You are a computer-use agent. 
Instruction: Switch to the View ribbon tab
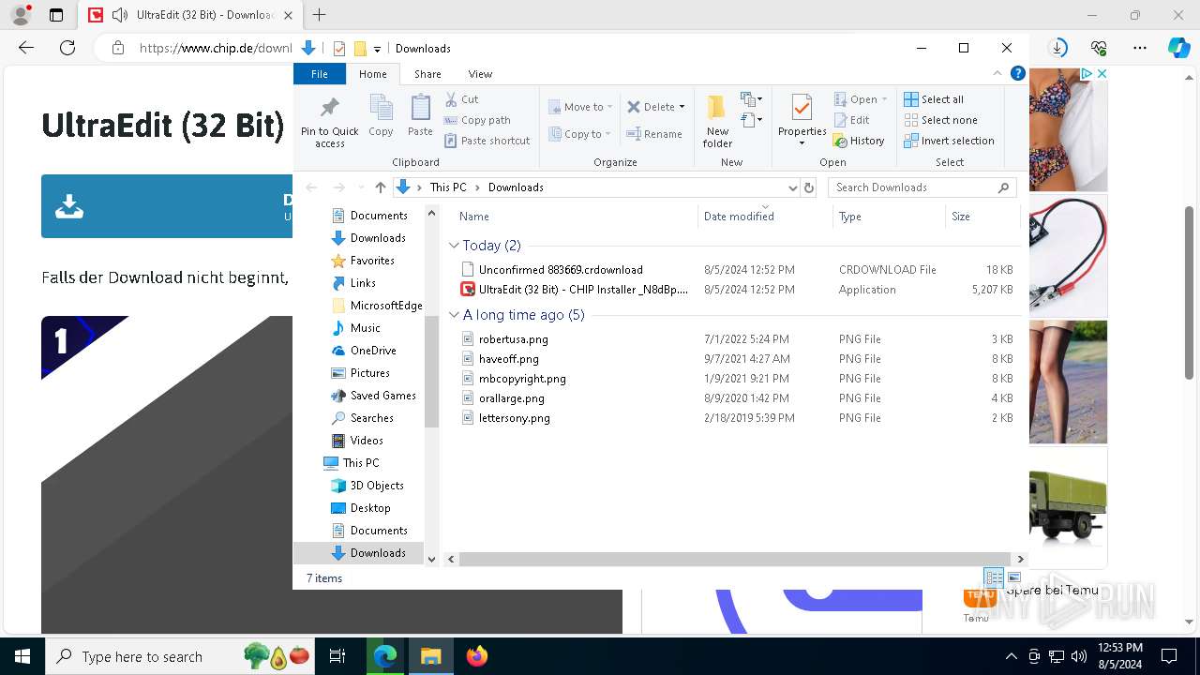coord(480,74)
